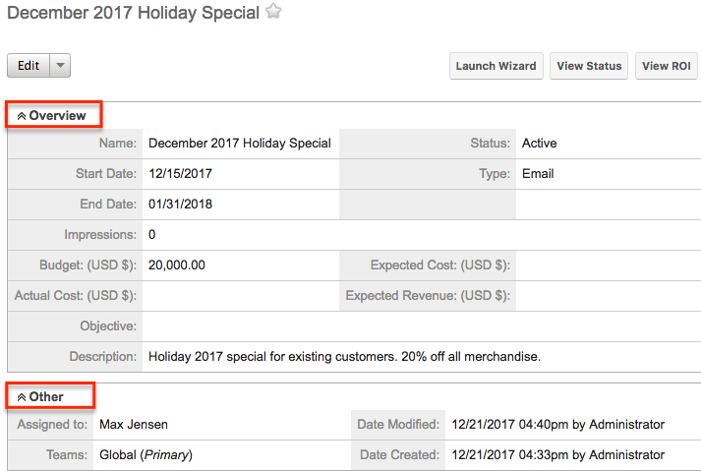Click the Status value Active

pyautogui.click(x=539, y=144)
